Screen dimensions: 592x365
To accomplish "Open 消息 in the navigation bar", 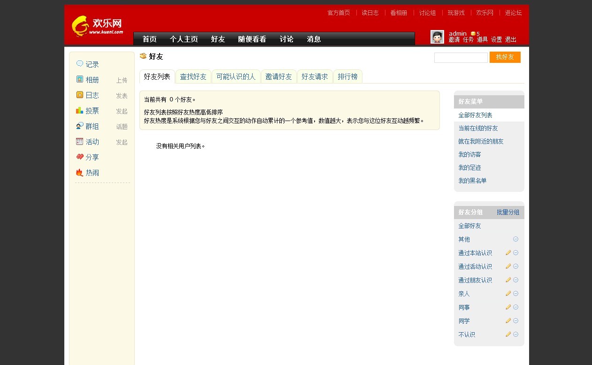I will [314, 39].
